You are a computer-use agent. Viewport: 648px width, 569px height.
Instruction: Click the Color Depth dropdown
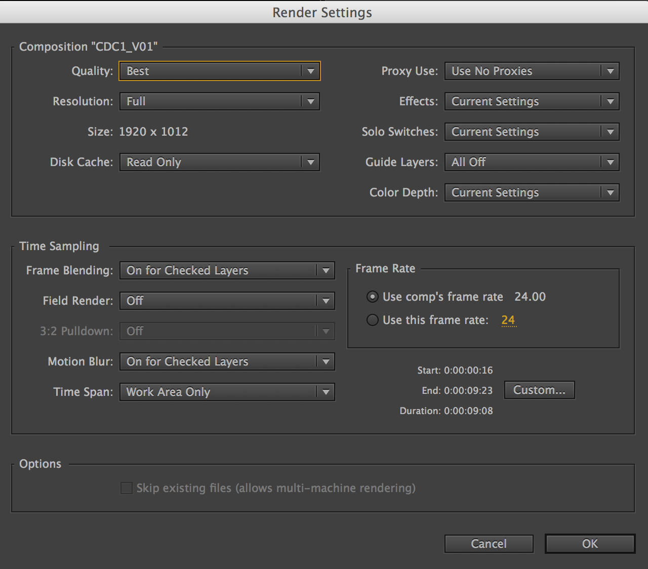click(532, 192)
